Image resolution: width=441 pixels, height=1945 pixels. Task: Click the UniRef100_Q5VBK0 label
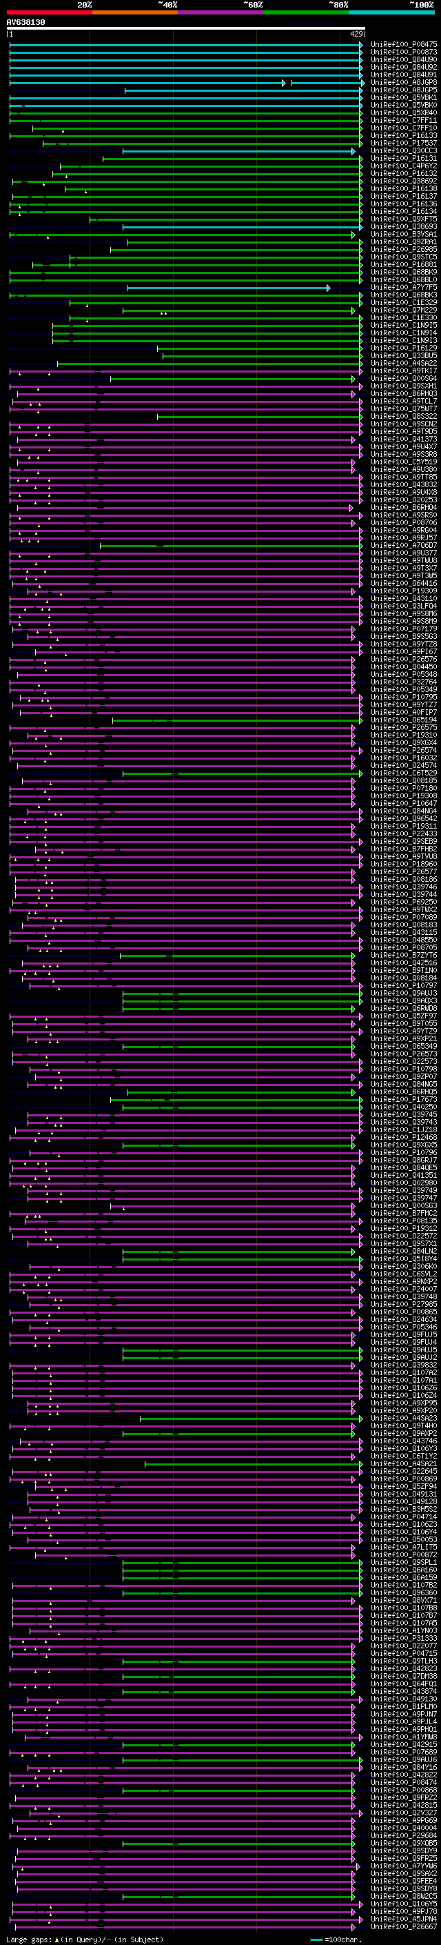[404, 105]
